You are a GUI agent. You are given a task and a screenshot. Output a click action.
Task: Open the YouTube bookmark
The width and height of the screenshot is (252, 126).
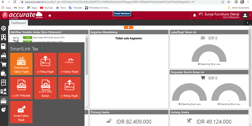(x=47, y=8)
